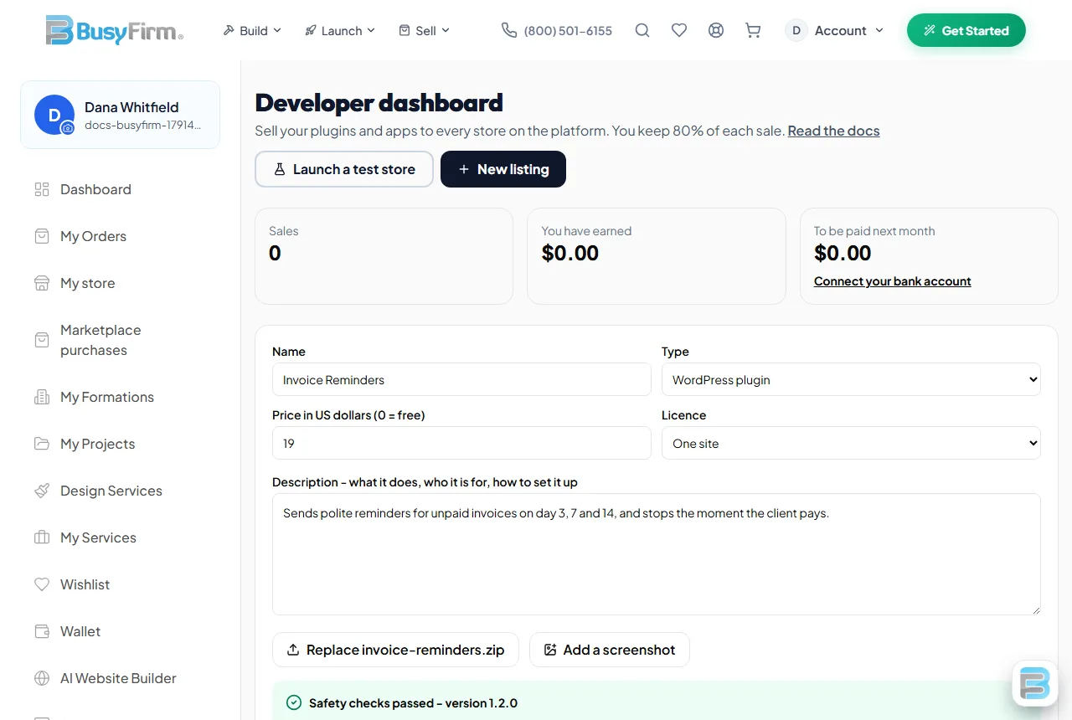The width and height of the screenshot is (1072, 720).
Task: Click the My store storefront icon
Action: [42, 283]
